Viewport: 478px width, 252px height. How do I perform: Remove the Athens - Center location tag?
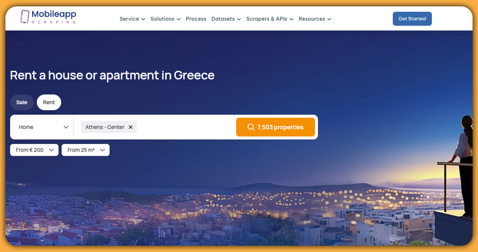(x=130, y=127)
